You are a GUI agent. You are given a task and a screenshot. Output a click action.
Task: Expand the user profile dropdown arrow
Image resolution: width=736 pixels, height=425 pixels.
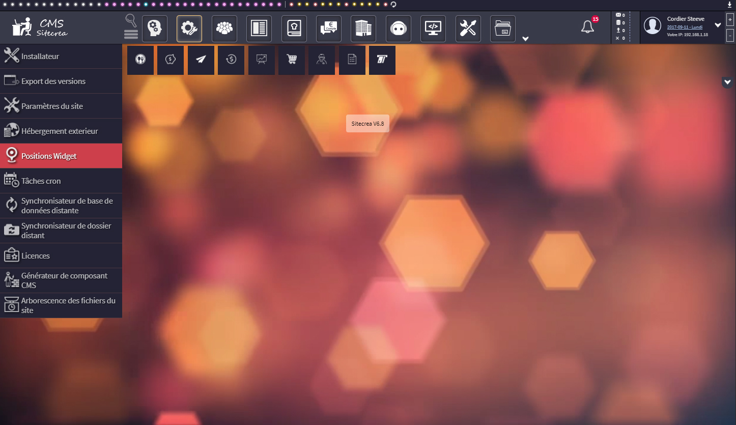[718, 25]
